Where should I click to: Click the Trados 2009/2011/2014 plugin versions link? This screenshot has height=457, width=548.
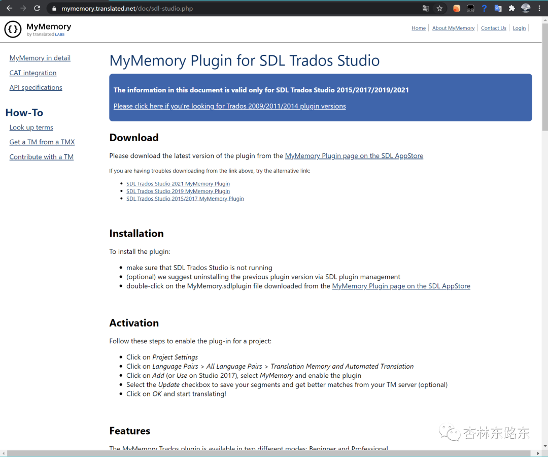pyautogui.click(x=230, y=106)
